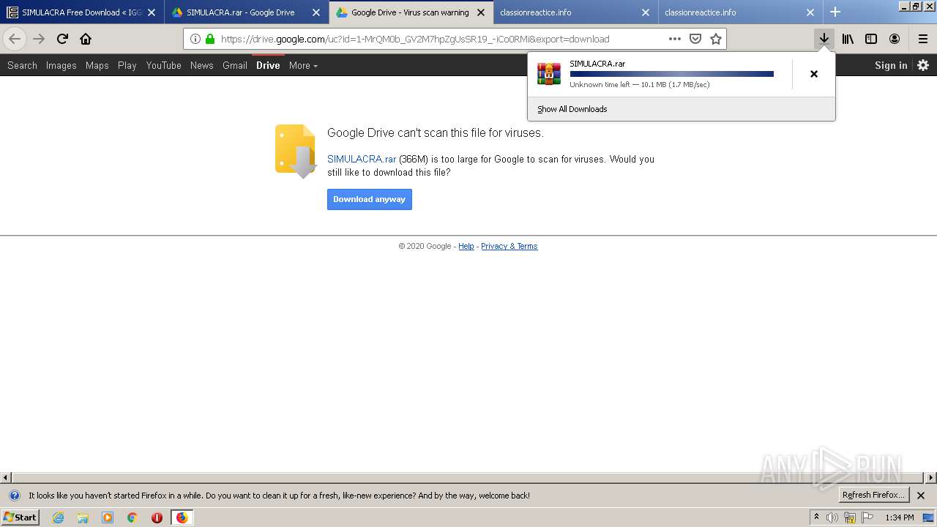Close the SIMULACRA Free Download tab
This screenshot has height=527, width=937.
pyautogui.click(x=152, y=12)
